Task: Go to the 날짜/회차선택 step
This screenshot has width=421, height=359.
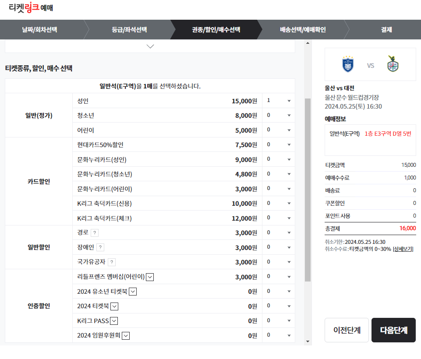Action: [39, 29]
